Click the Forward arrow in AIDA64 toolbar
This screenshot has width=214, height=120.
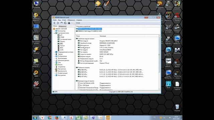point(58,23)
